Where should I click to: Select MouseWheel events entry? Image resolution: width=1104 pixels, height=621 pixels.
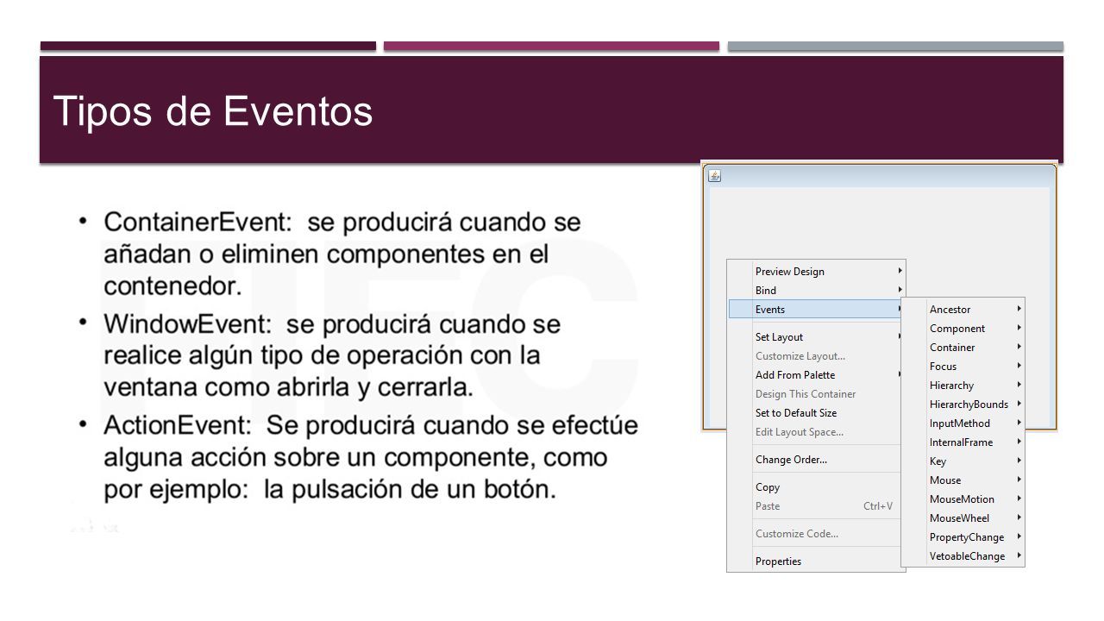tap(963, 517)
